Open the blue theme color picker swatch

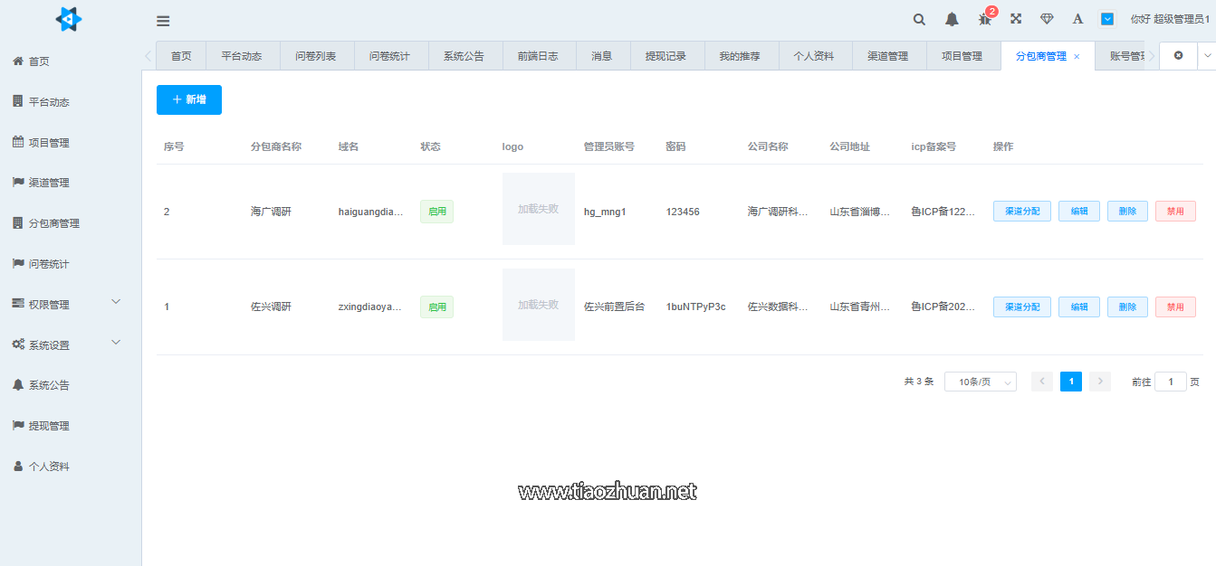(1107, 19)
